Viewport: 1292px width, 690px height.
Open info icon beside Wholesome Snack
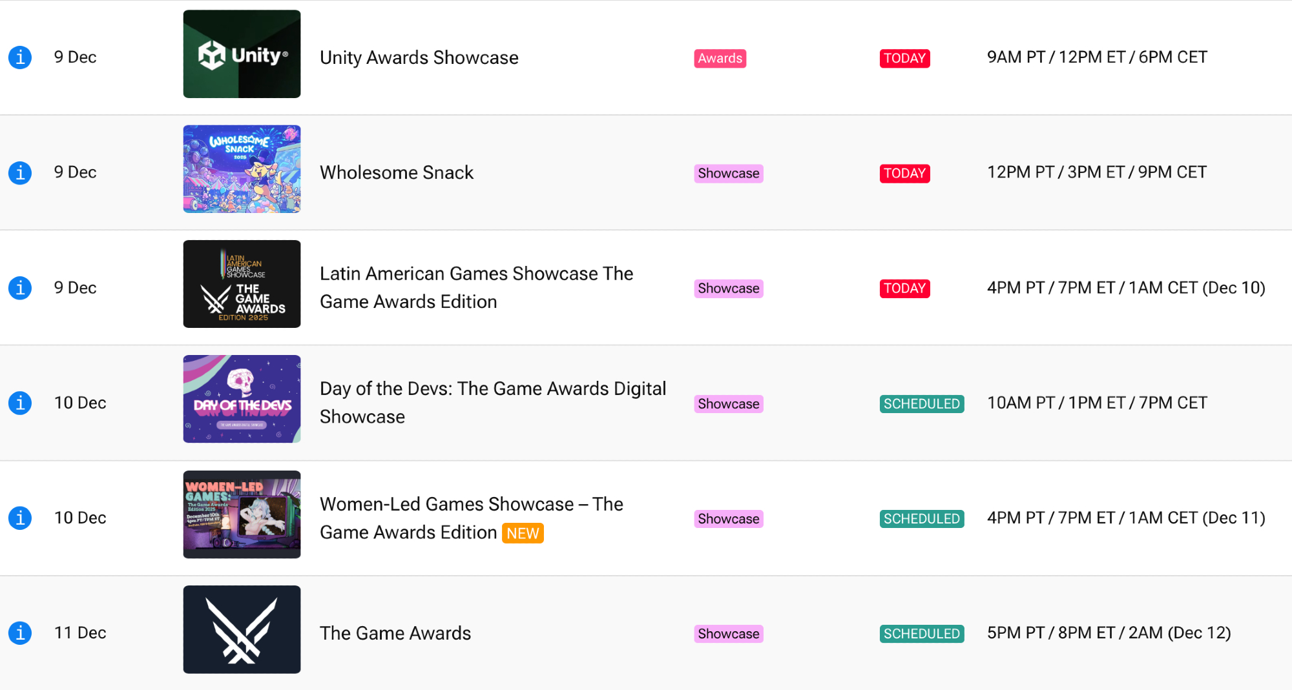(x=20, y=172)
